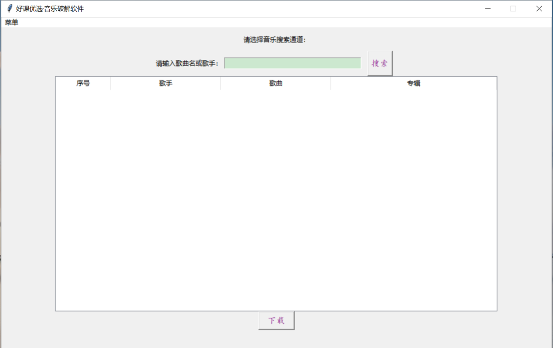Screen dimensions: 553x348
Task: Click the window title 好课优选·音乐破解软件
Action: [x=47, y=8]
